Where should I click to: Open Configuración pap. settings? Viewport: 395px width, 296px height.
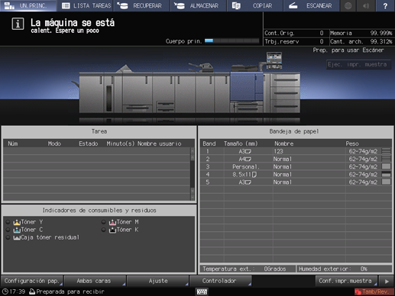(x=32, y=281)
